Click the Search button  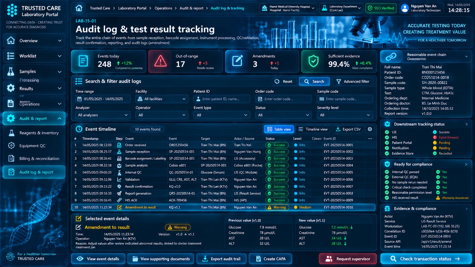click(x=314, y=81)
